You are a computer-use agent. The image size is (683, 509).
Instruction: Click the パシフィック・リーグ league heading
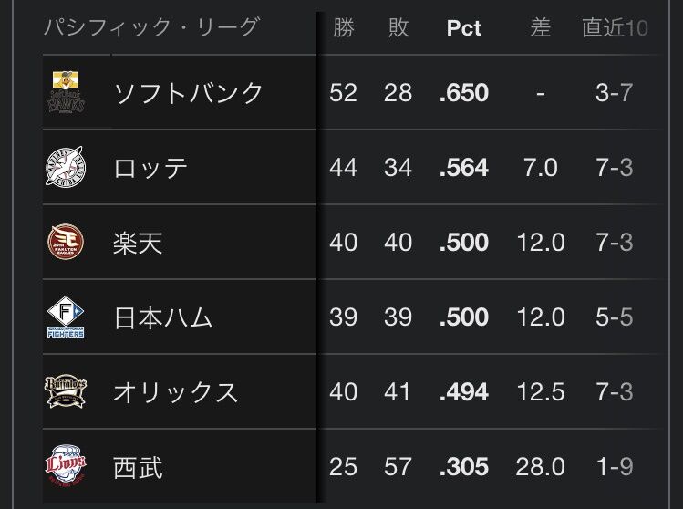pos(151,27)
